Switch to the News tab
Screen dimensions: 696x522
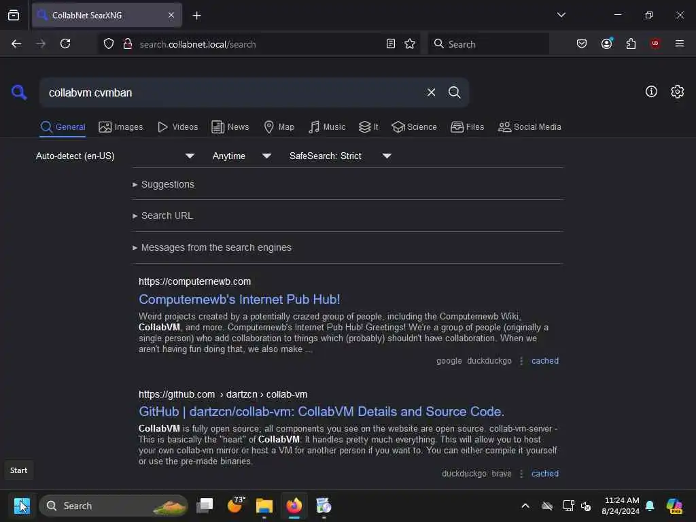click(230, 127)
